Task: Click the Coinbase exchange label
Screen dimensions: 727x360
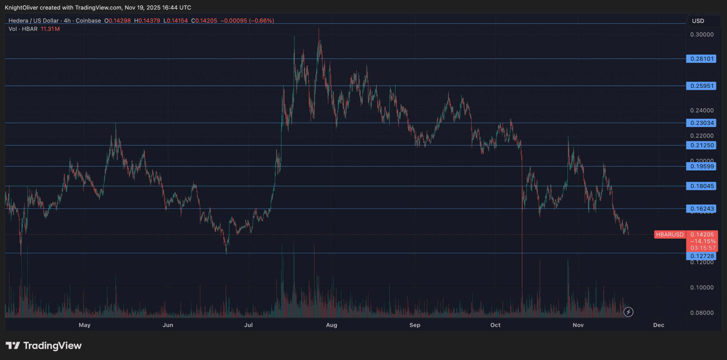Action: tap(88, 21)
